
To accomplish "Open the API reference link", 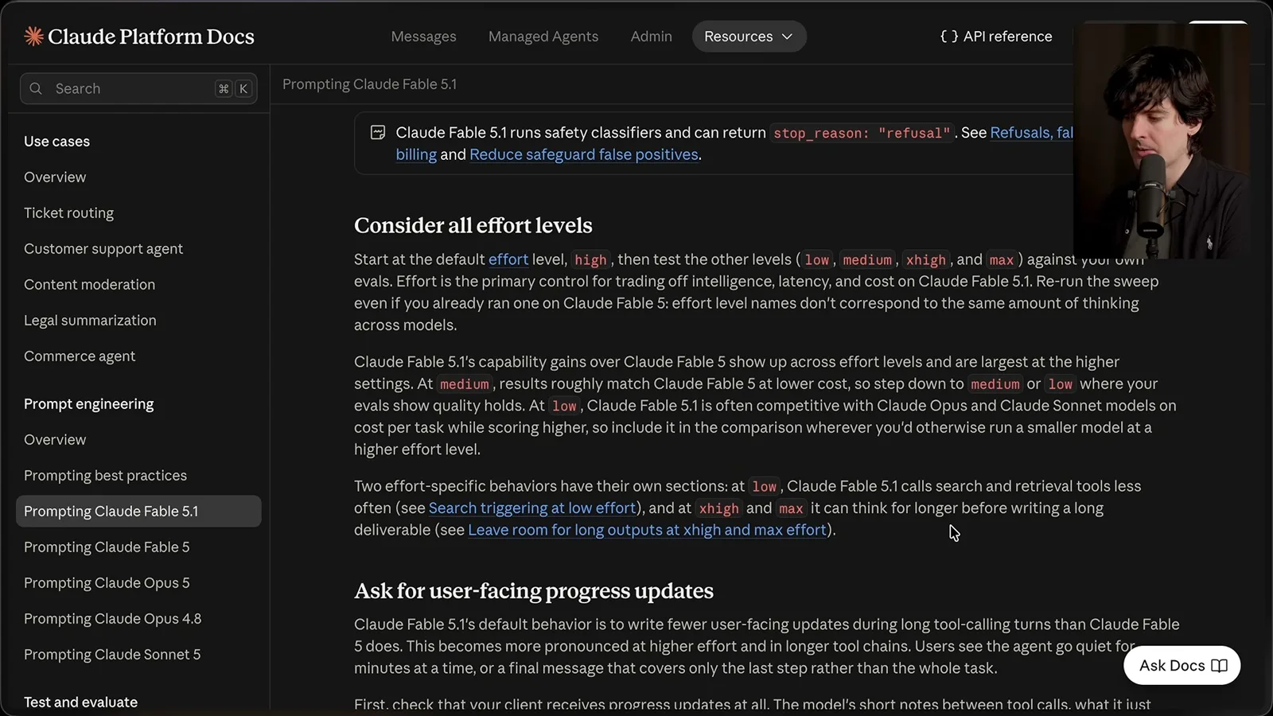I will [x=996, y=37].
